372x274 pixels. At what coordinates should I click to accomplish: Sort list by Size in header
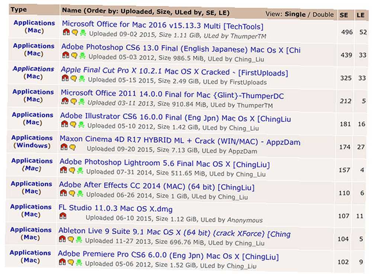point(163,12)
